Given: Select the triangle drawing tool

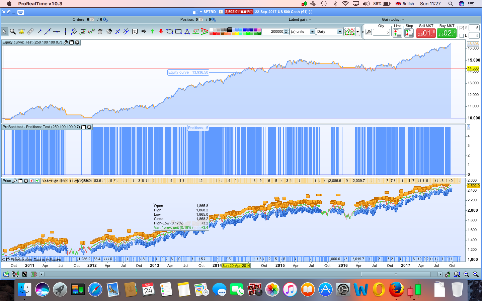Looking at the screenshot, I should tap(187, 31).
